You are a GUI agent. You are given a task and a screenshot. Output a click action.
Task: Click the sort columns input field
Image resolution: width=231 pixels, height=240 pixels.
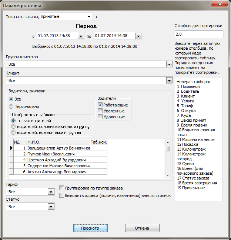pos(198,34)
